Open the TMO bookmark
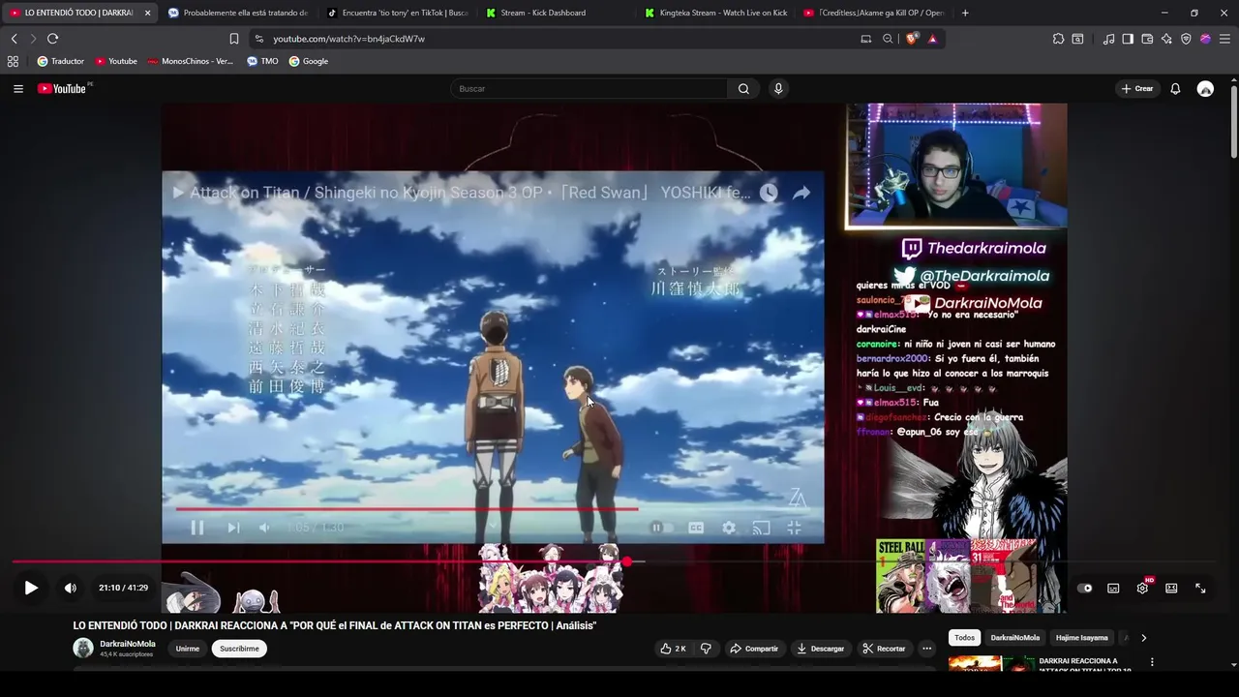 pos(262,61)
